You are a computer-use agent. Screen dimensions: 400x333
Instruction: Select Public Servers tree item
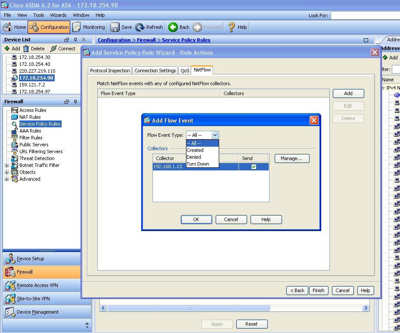click(34, 145)
